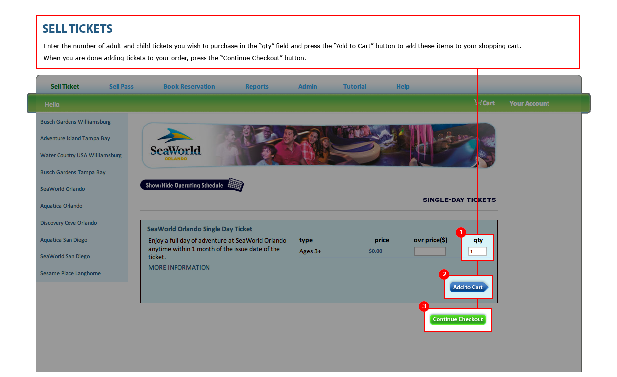This screenshot has width=617, height=377.
Task: Click the Ages 3+ ticket type
Action: 310,251
